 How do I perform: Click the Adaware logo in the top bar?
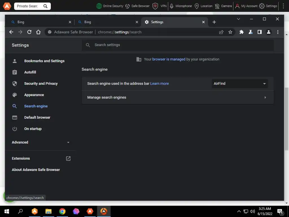pyautogui.click(x=7, y=6)
